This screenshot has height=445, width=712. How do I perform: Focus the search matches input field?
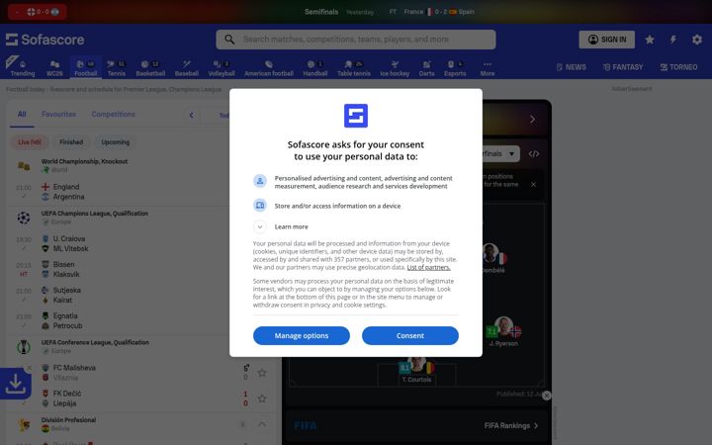pos(356,40)
